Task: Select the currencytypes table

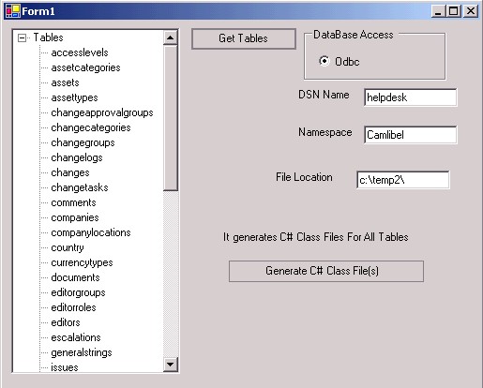Action: point(82,262)
